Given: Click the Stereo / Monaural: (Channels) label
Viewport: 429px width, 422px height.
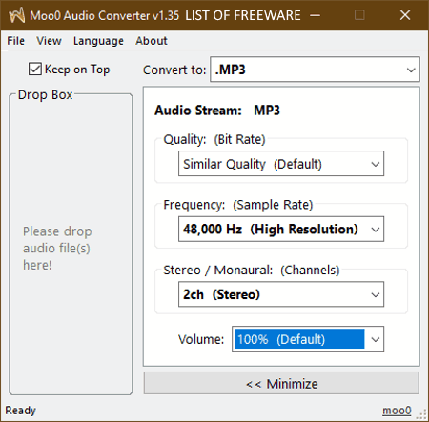Looking at the screenshot, I should click(x=252, y=270).
